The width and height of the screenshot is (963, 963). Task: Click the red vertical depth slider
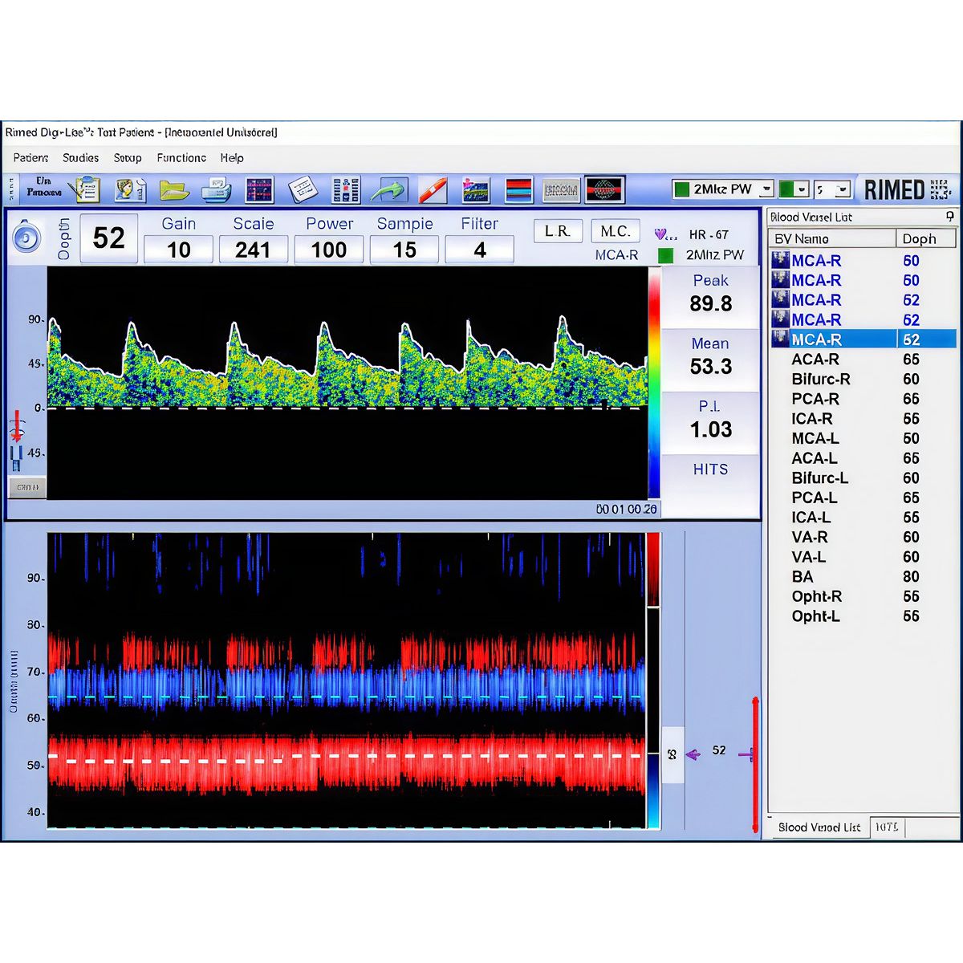click(754, 762)
